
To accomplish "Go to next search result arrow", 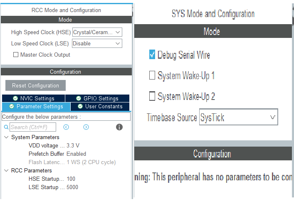I will (86, 127).
